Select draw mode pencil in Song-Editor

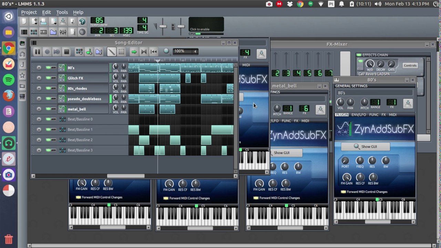coord(111,52)
